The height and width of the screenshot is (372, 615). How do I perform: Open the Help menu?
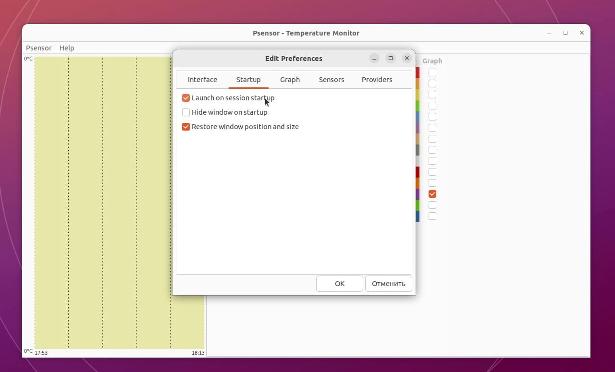point(67,48)
